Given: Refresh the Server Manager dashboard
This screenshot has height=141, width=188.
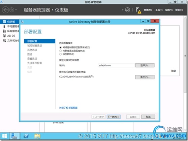Looking at the screenshot, I should click(x=127, y=10).
